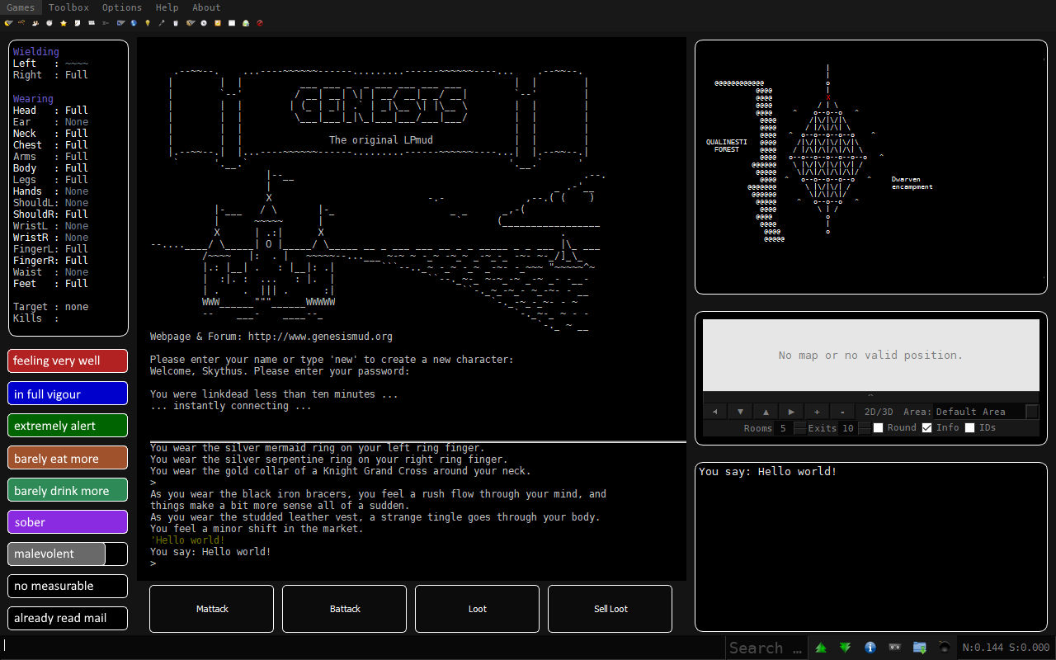Click the globe Map icon in toolbar
This screenshot has height=660, width=1056.
[134, 23]
